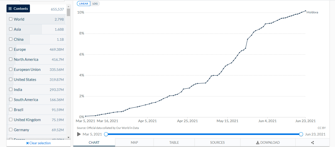Click the X icon for Clear selection
Viewport: 335px width, 147px height.
point(27,143)
